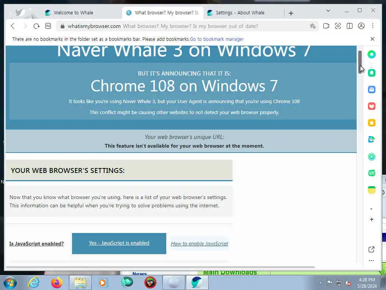This screenshot has width=386, height=290.
Task: Click the whatismybrowser.com address bar
Action: pyautogui.click(x=187, y=26)
